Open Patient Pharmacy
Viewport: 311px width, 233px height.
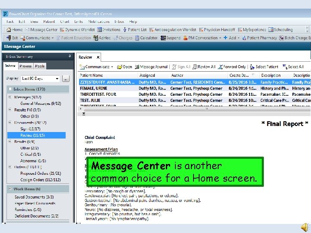[x=260, y=38]
